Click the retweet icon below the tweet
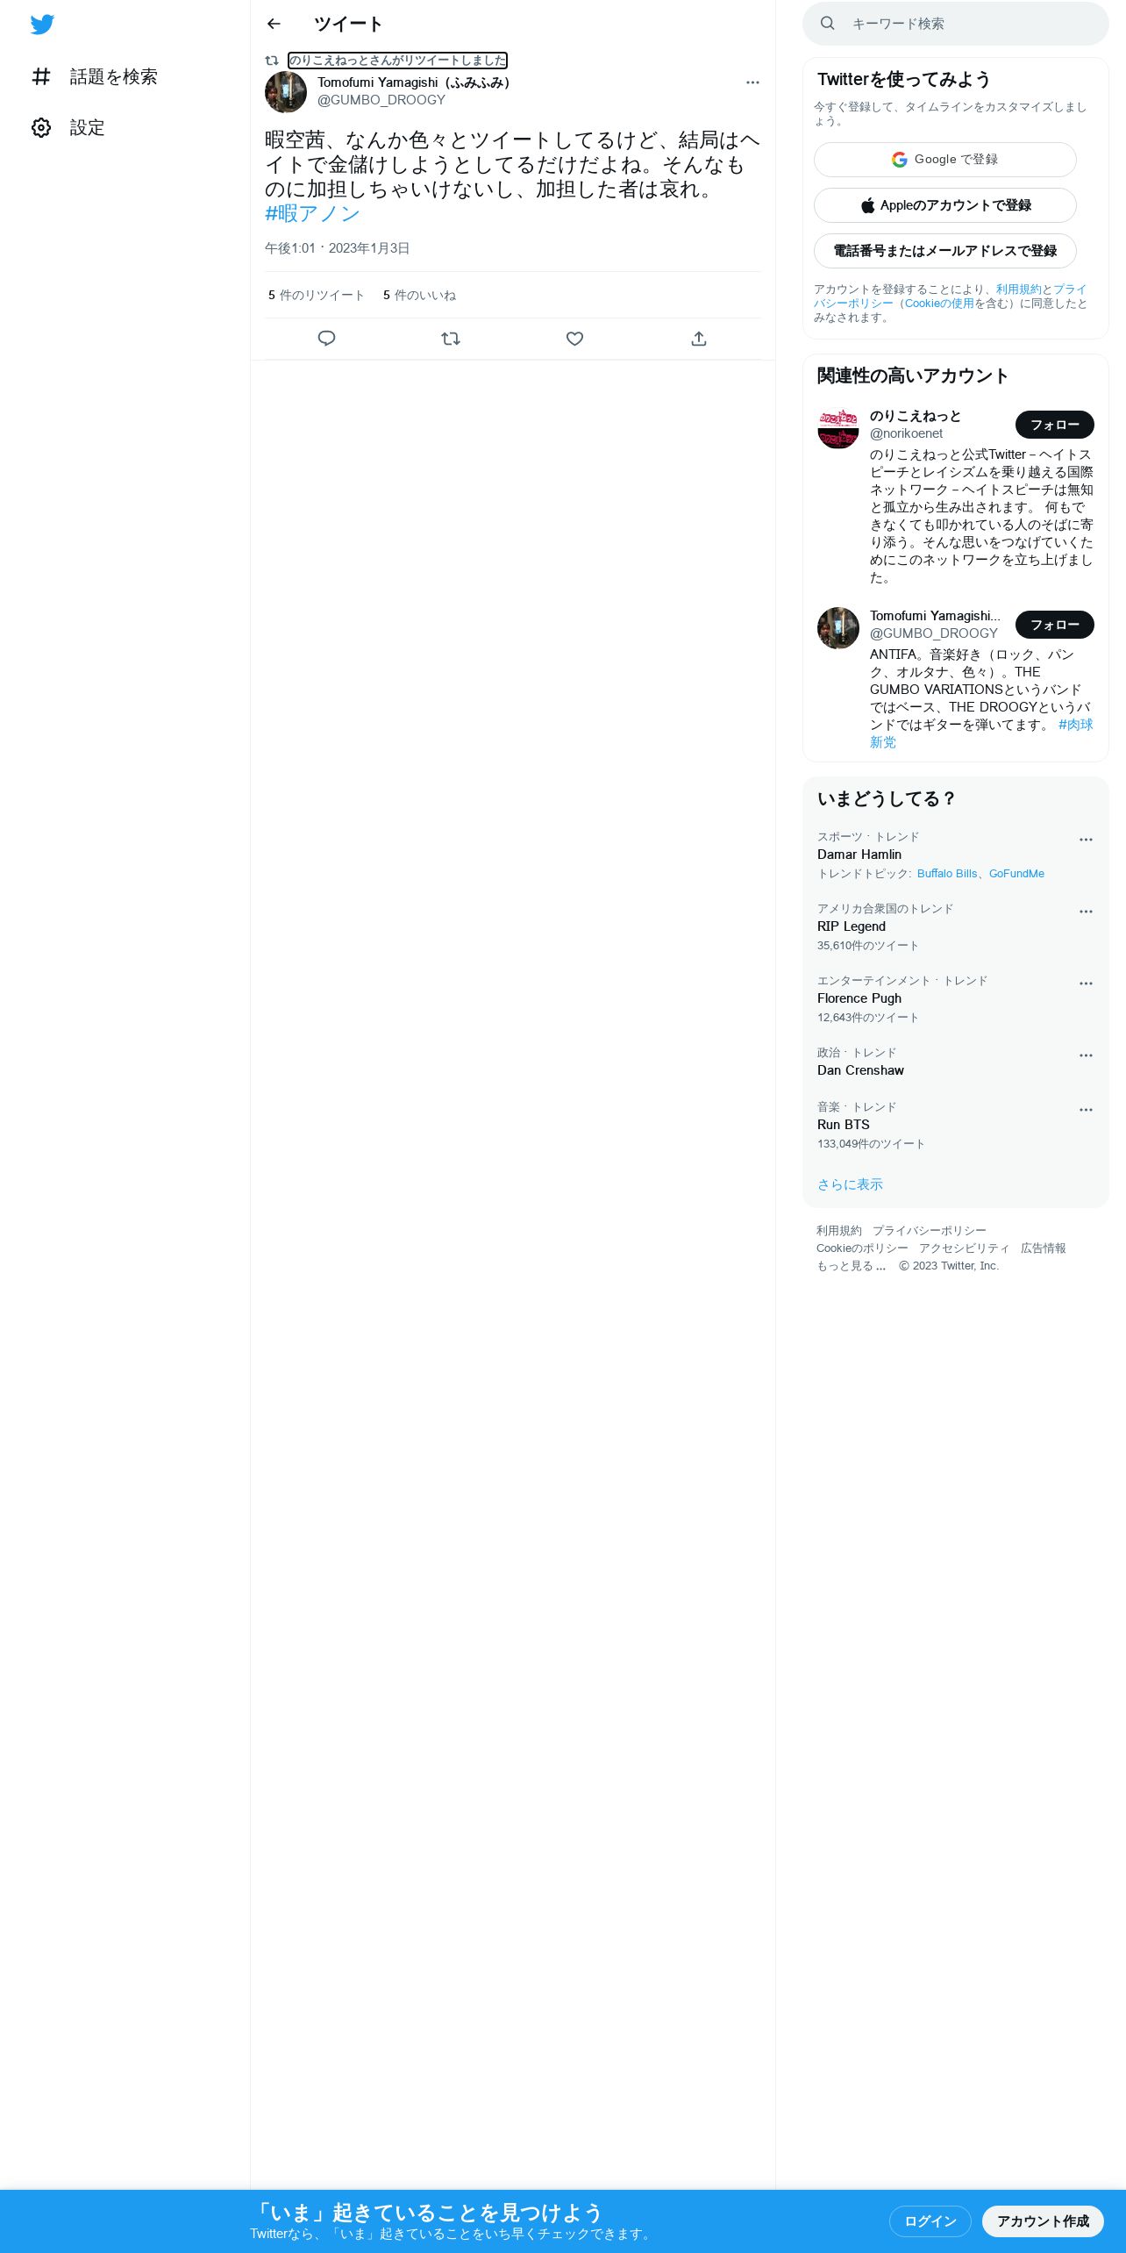 [x=451, y=339]
